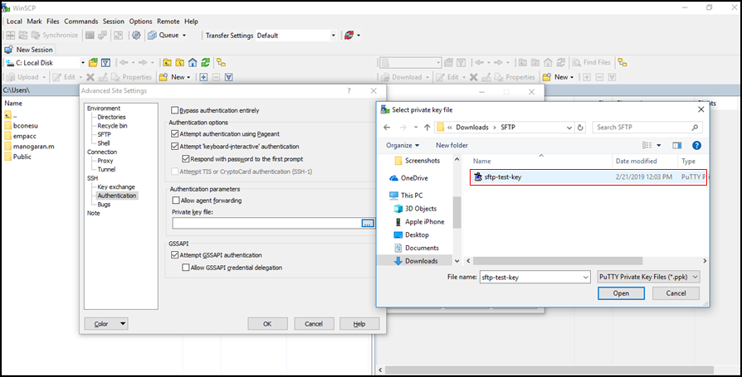Viewport: 742px width, 377px height.
Task: Click the local panel select-all filter icon
Action: click(228, 77)
